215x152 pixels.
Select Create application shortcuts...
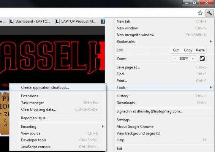click(x=58, y=87)
